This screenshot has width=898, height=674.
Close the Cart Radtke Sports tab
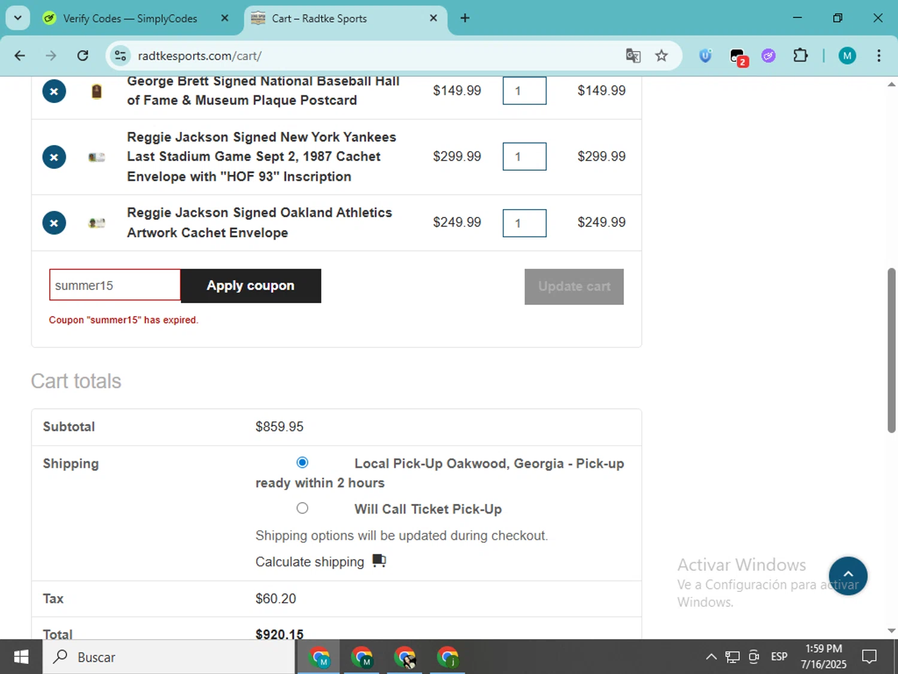[x=433, y=18]
